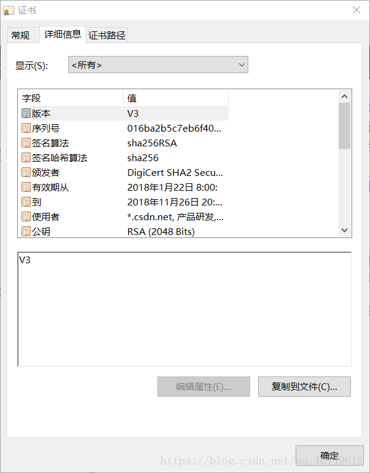Click value DigiCert SHA2 Secu...
Image resolution: width=370 pixels, height=473 pixels.
click(x=175, y=173)
